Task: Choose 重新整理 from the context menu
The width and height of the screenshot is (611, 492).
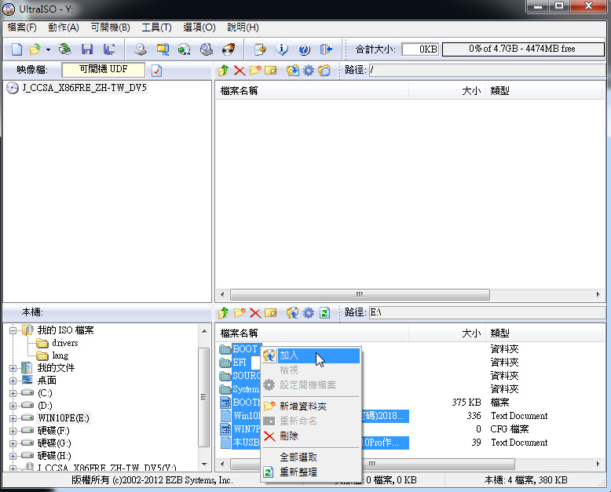Action: 310,472
